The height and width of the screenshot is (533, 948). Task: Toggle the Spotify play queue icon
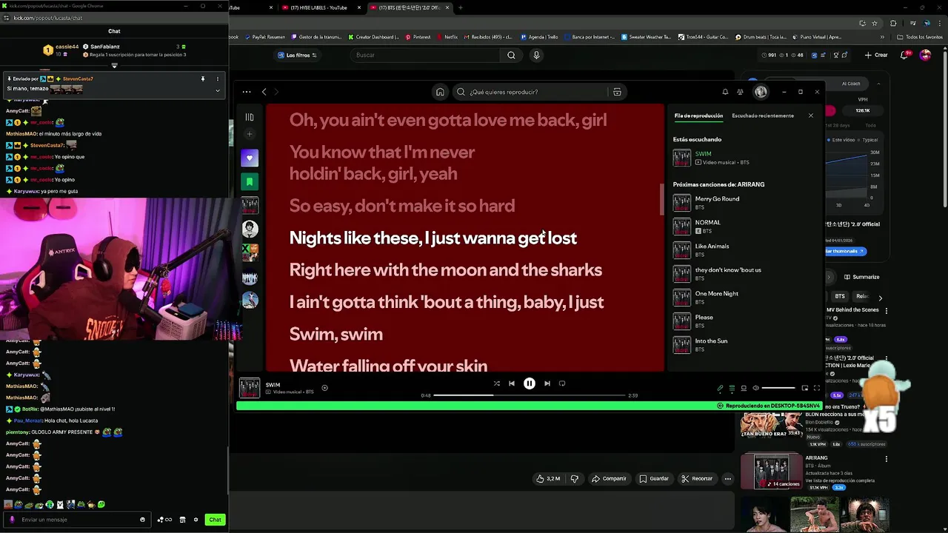732,388
